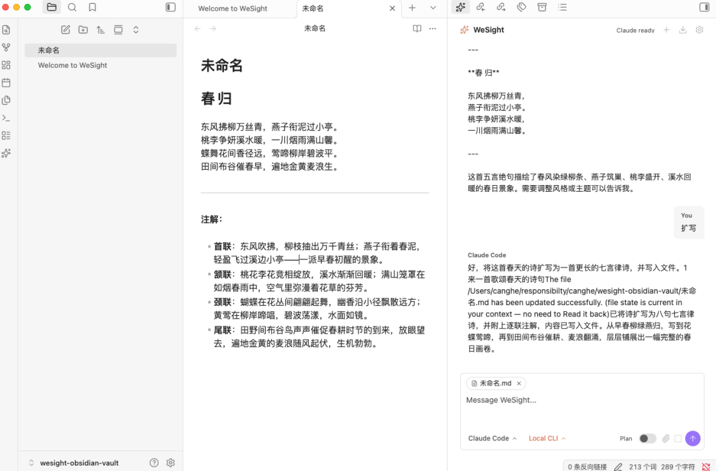
Task: Add a new tab with plus
Action: [412, 8]
